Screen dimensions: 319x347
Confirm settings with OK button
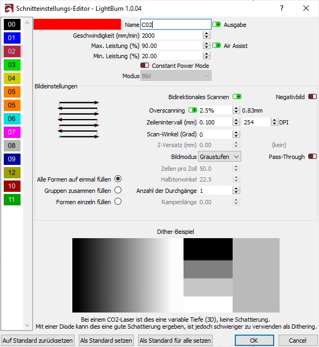pyautogui.click(x=254, y=341)
